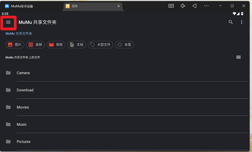Click the 视频 (Video) filter chip icon
The height and width of the screenshot is (152, 252).
pos(51,44)
